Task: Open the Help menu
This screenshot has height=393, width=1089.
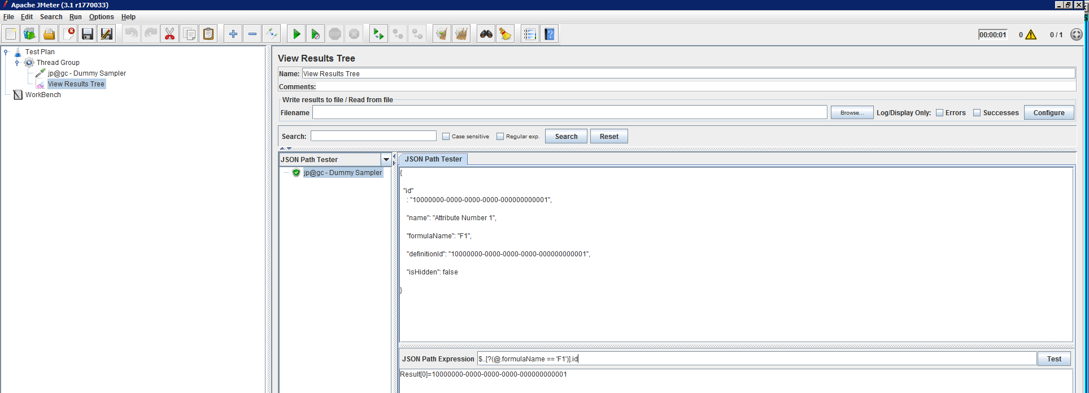Action: pos(128,17)
